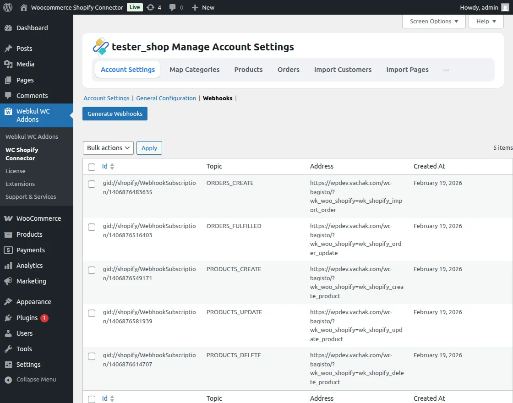The height and width of the screenshot is (403, 513).
Task: Check the ORDERS_CREATE webhook row checkbox
Action: pyautogui.click(x=92, y=184)
